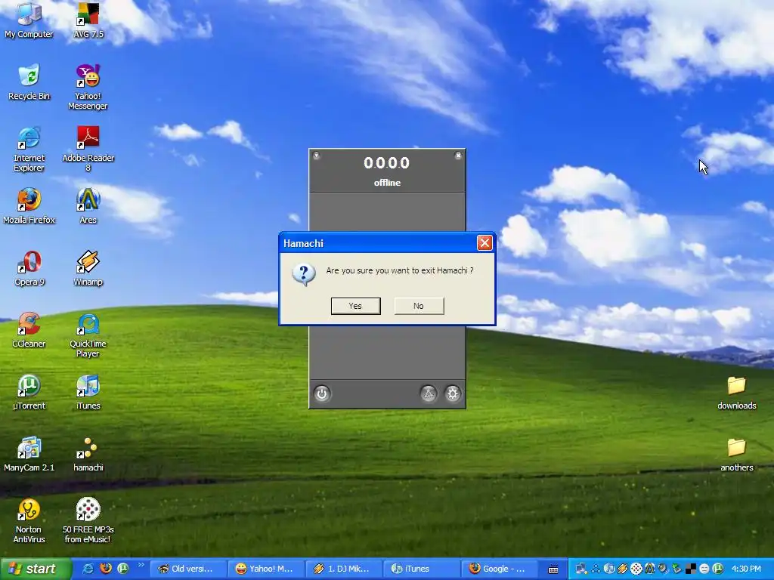Image resolution: width=774 pixels, height=580 pixels.
Task: Select Norton AntiVirus desktop shortcut
Action: point(29,521)
